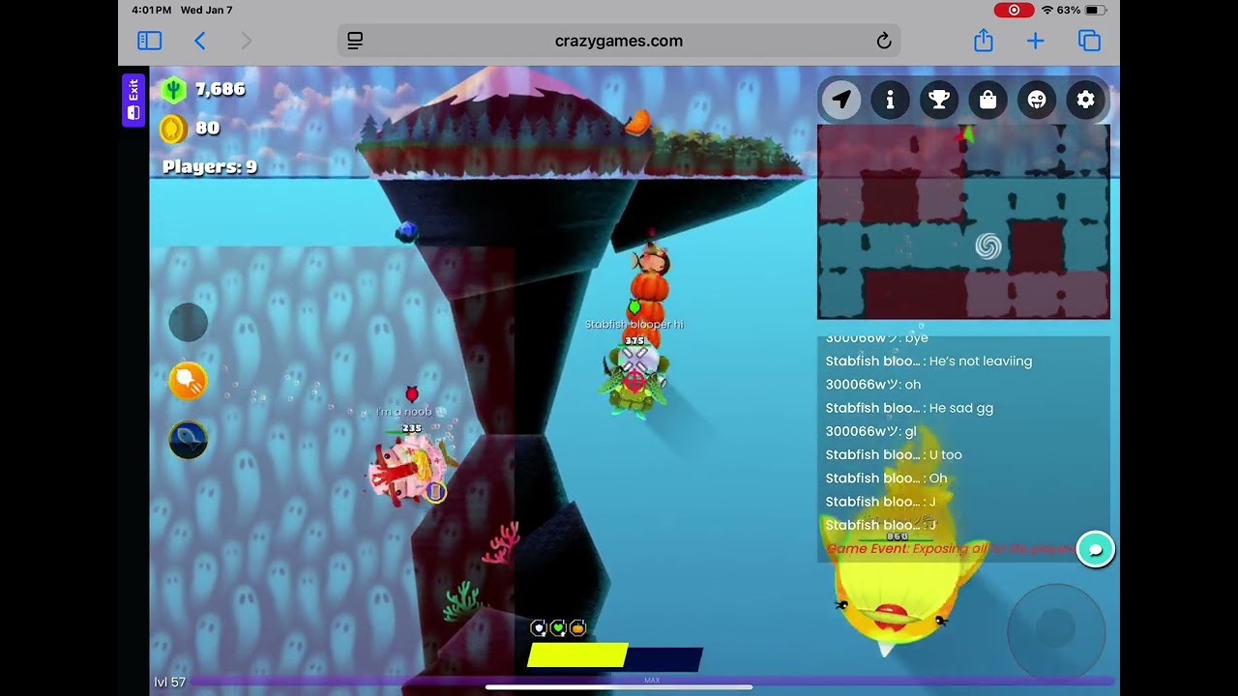The width and height of the screenshot is (1238, 696).
Task: Tap the blue gem floating near the cliff
Action: click(x=406, y=231)
